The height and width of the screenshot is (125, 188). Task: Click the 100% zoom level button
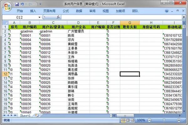141,120
